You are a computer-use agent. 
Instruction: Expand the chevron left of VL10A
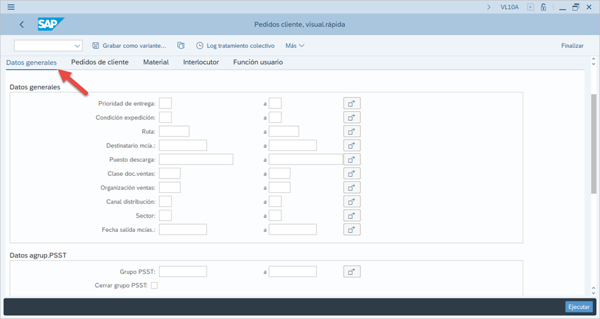tap(489, 7)
